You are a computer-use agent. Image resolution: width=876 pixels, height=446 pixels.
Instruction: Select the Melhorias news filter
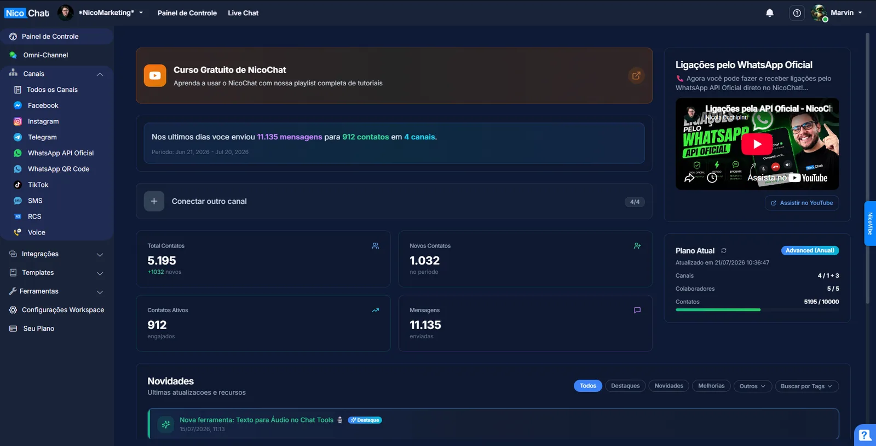click(x=711, y=386)
